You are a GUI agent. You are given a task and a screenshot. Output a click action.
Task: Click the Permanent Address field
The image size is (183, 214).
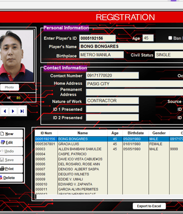click(x=134, y=92)
